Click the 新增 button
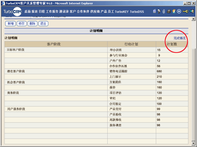The image size is (197, 147). (x=10, y=23)
